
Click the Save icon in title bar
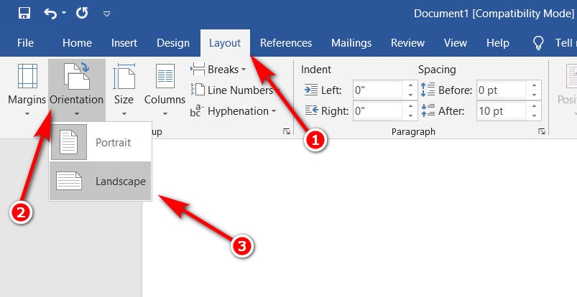(x=24, y=13)
